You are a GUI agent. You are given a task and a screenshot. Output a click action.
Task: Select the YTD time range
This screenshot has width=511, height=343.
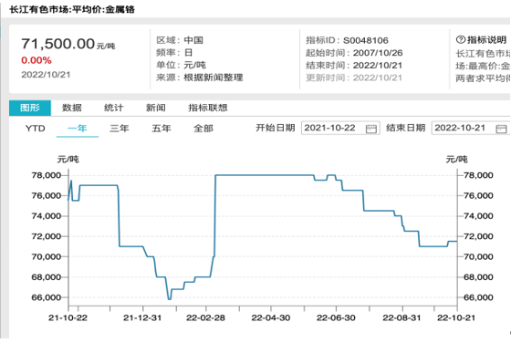coord(36,129)
